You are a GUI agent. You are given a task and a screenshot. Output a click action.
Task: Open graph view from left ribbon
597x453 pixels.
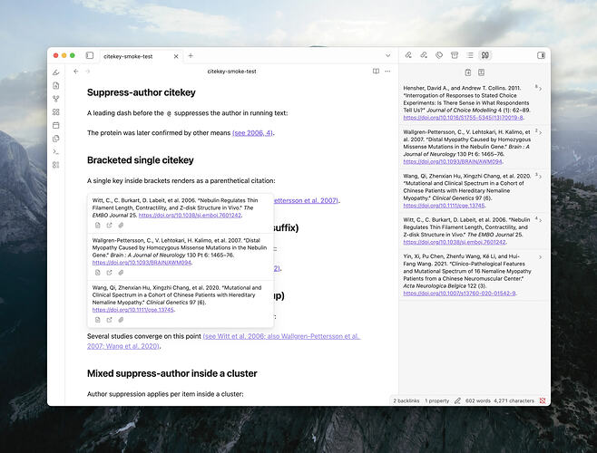click(56, 99)
